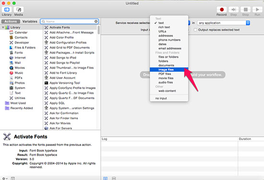Select the Photos category icon
The height and width of the screenshot is (180, 264).
(x=12, y=83)
